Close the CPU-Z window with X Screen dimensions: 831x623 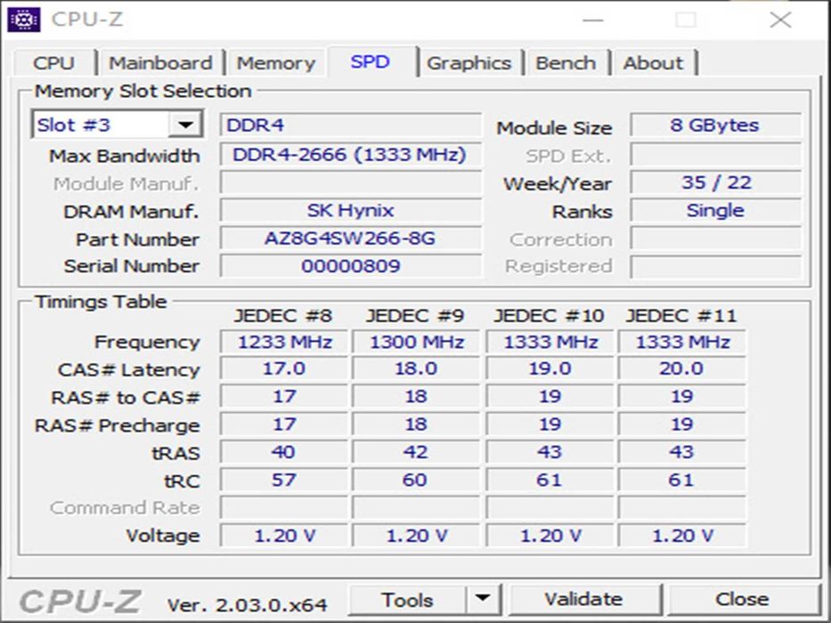(x=780, y=20)
